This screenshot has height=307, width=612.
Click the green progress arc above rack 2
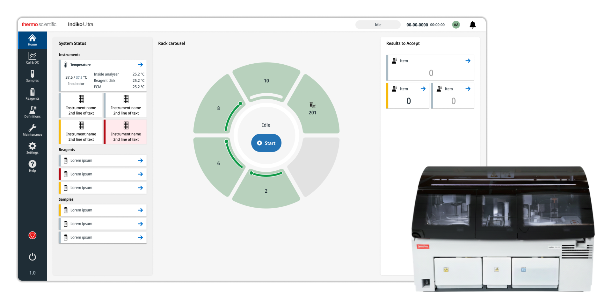point(266,175)
